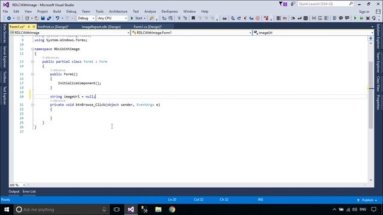383x215 pixels.
Task: Click the Sign in link
Action: click(x=364, y=12)
